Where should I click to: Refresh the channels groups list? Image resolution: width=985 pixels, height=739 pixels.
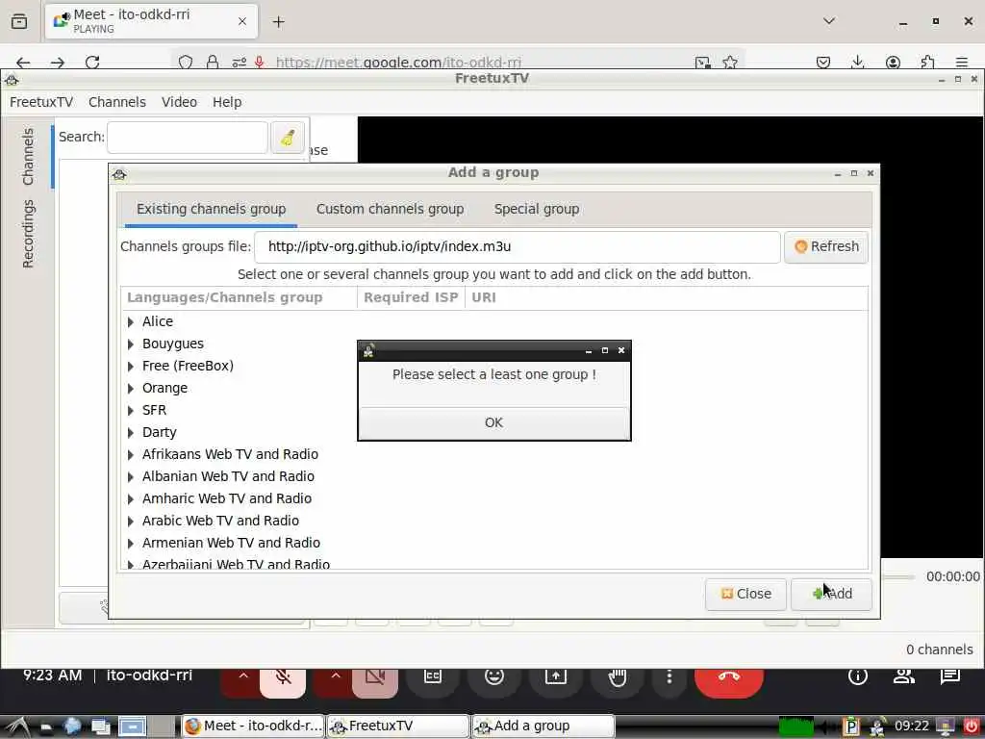tap(826, 246)
